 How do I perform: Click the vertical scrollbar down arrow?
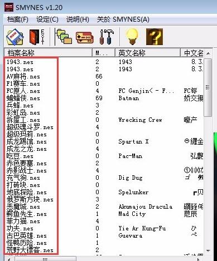208,251
